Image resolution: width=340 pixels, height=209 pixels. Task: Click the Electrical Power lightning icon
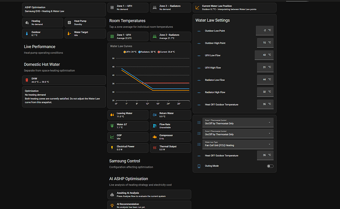coord(112,148)
